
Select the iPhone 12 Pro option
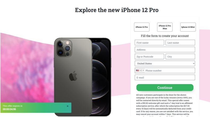pyautogui.click(x=142, y=27)
